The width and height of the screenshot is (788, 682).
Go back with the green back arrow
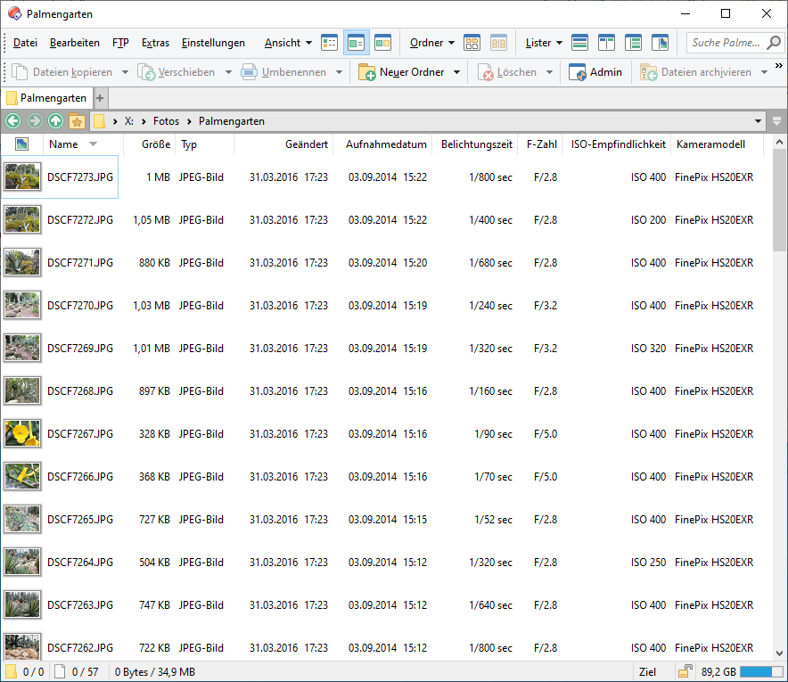pyautogui.click(x=13, y=121)
